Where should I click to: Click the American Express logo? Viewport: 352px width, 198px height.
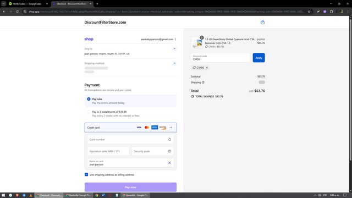coord(155,128)
